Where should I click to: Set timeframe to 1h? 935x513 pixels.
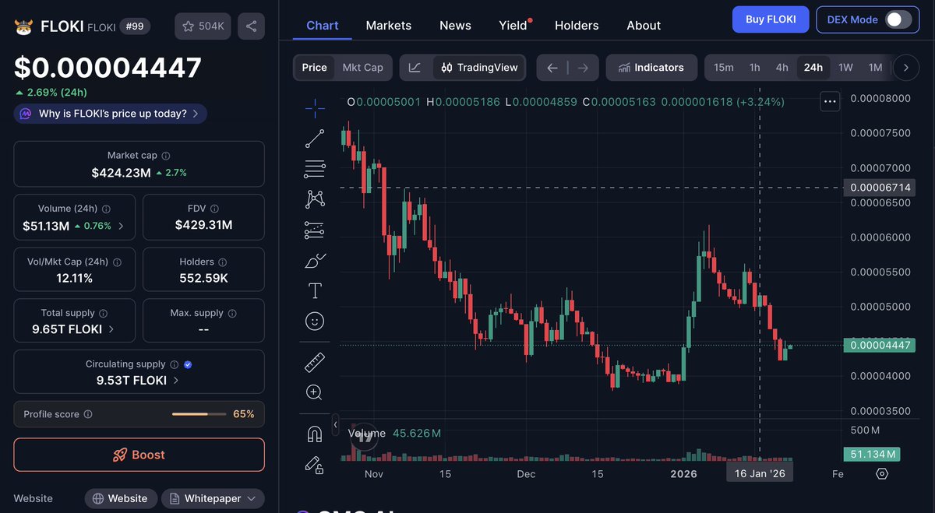tap(755, 68)
